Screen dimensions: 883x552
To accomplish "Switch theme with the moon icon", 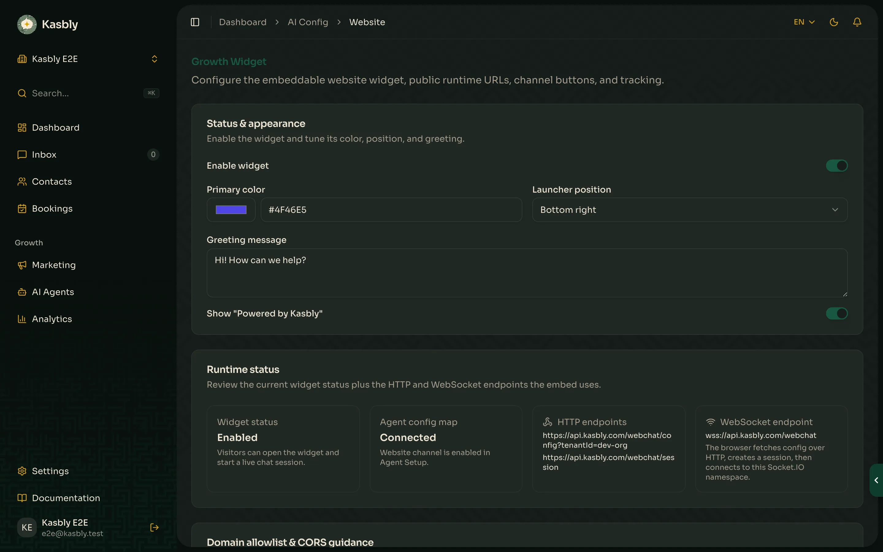I will click(834, 22).
